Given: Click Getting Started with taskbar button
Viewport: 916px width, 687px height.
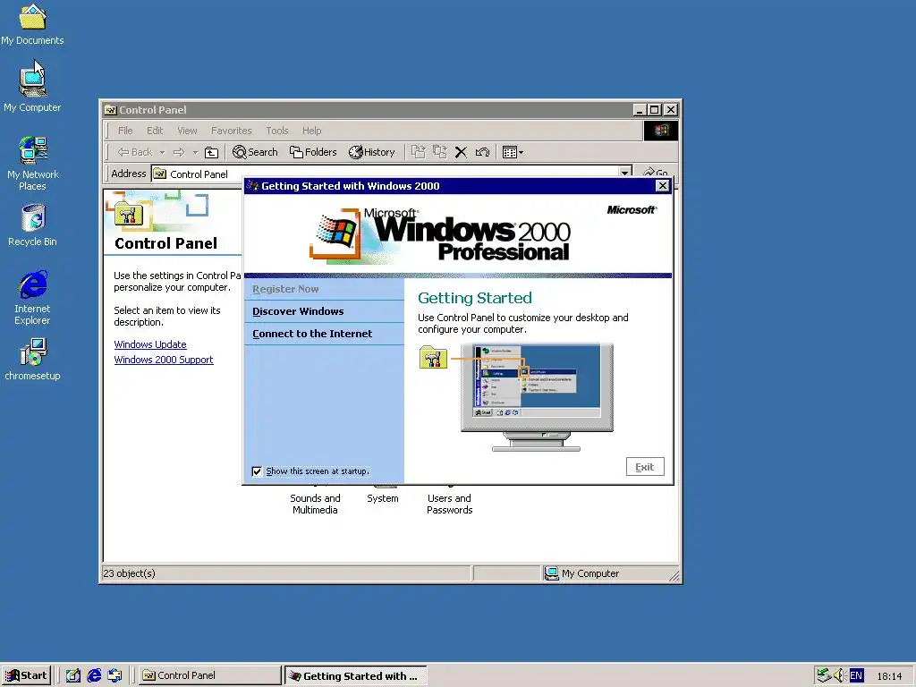Looking at the screenshot, I should pos(356,676).
